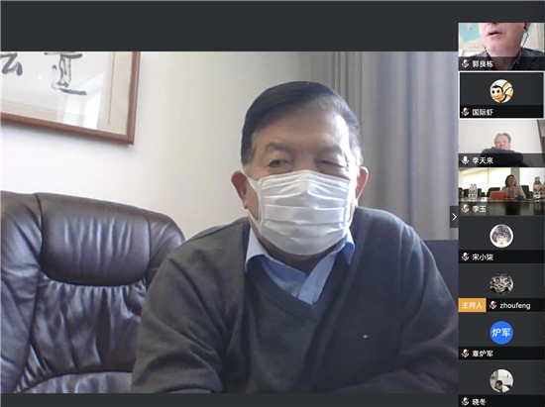Click muted mic icon beside 李玉
The height and width of the screenshot is (407, 545).
(465, 209)
